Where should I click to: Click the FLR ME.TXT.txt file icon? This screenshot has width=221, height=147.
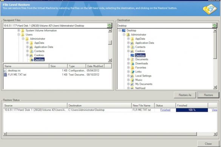[x=5, y=75]
